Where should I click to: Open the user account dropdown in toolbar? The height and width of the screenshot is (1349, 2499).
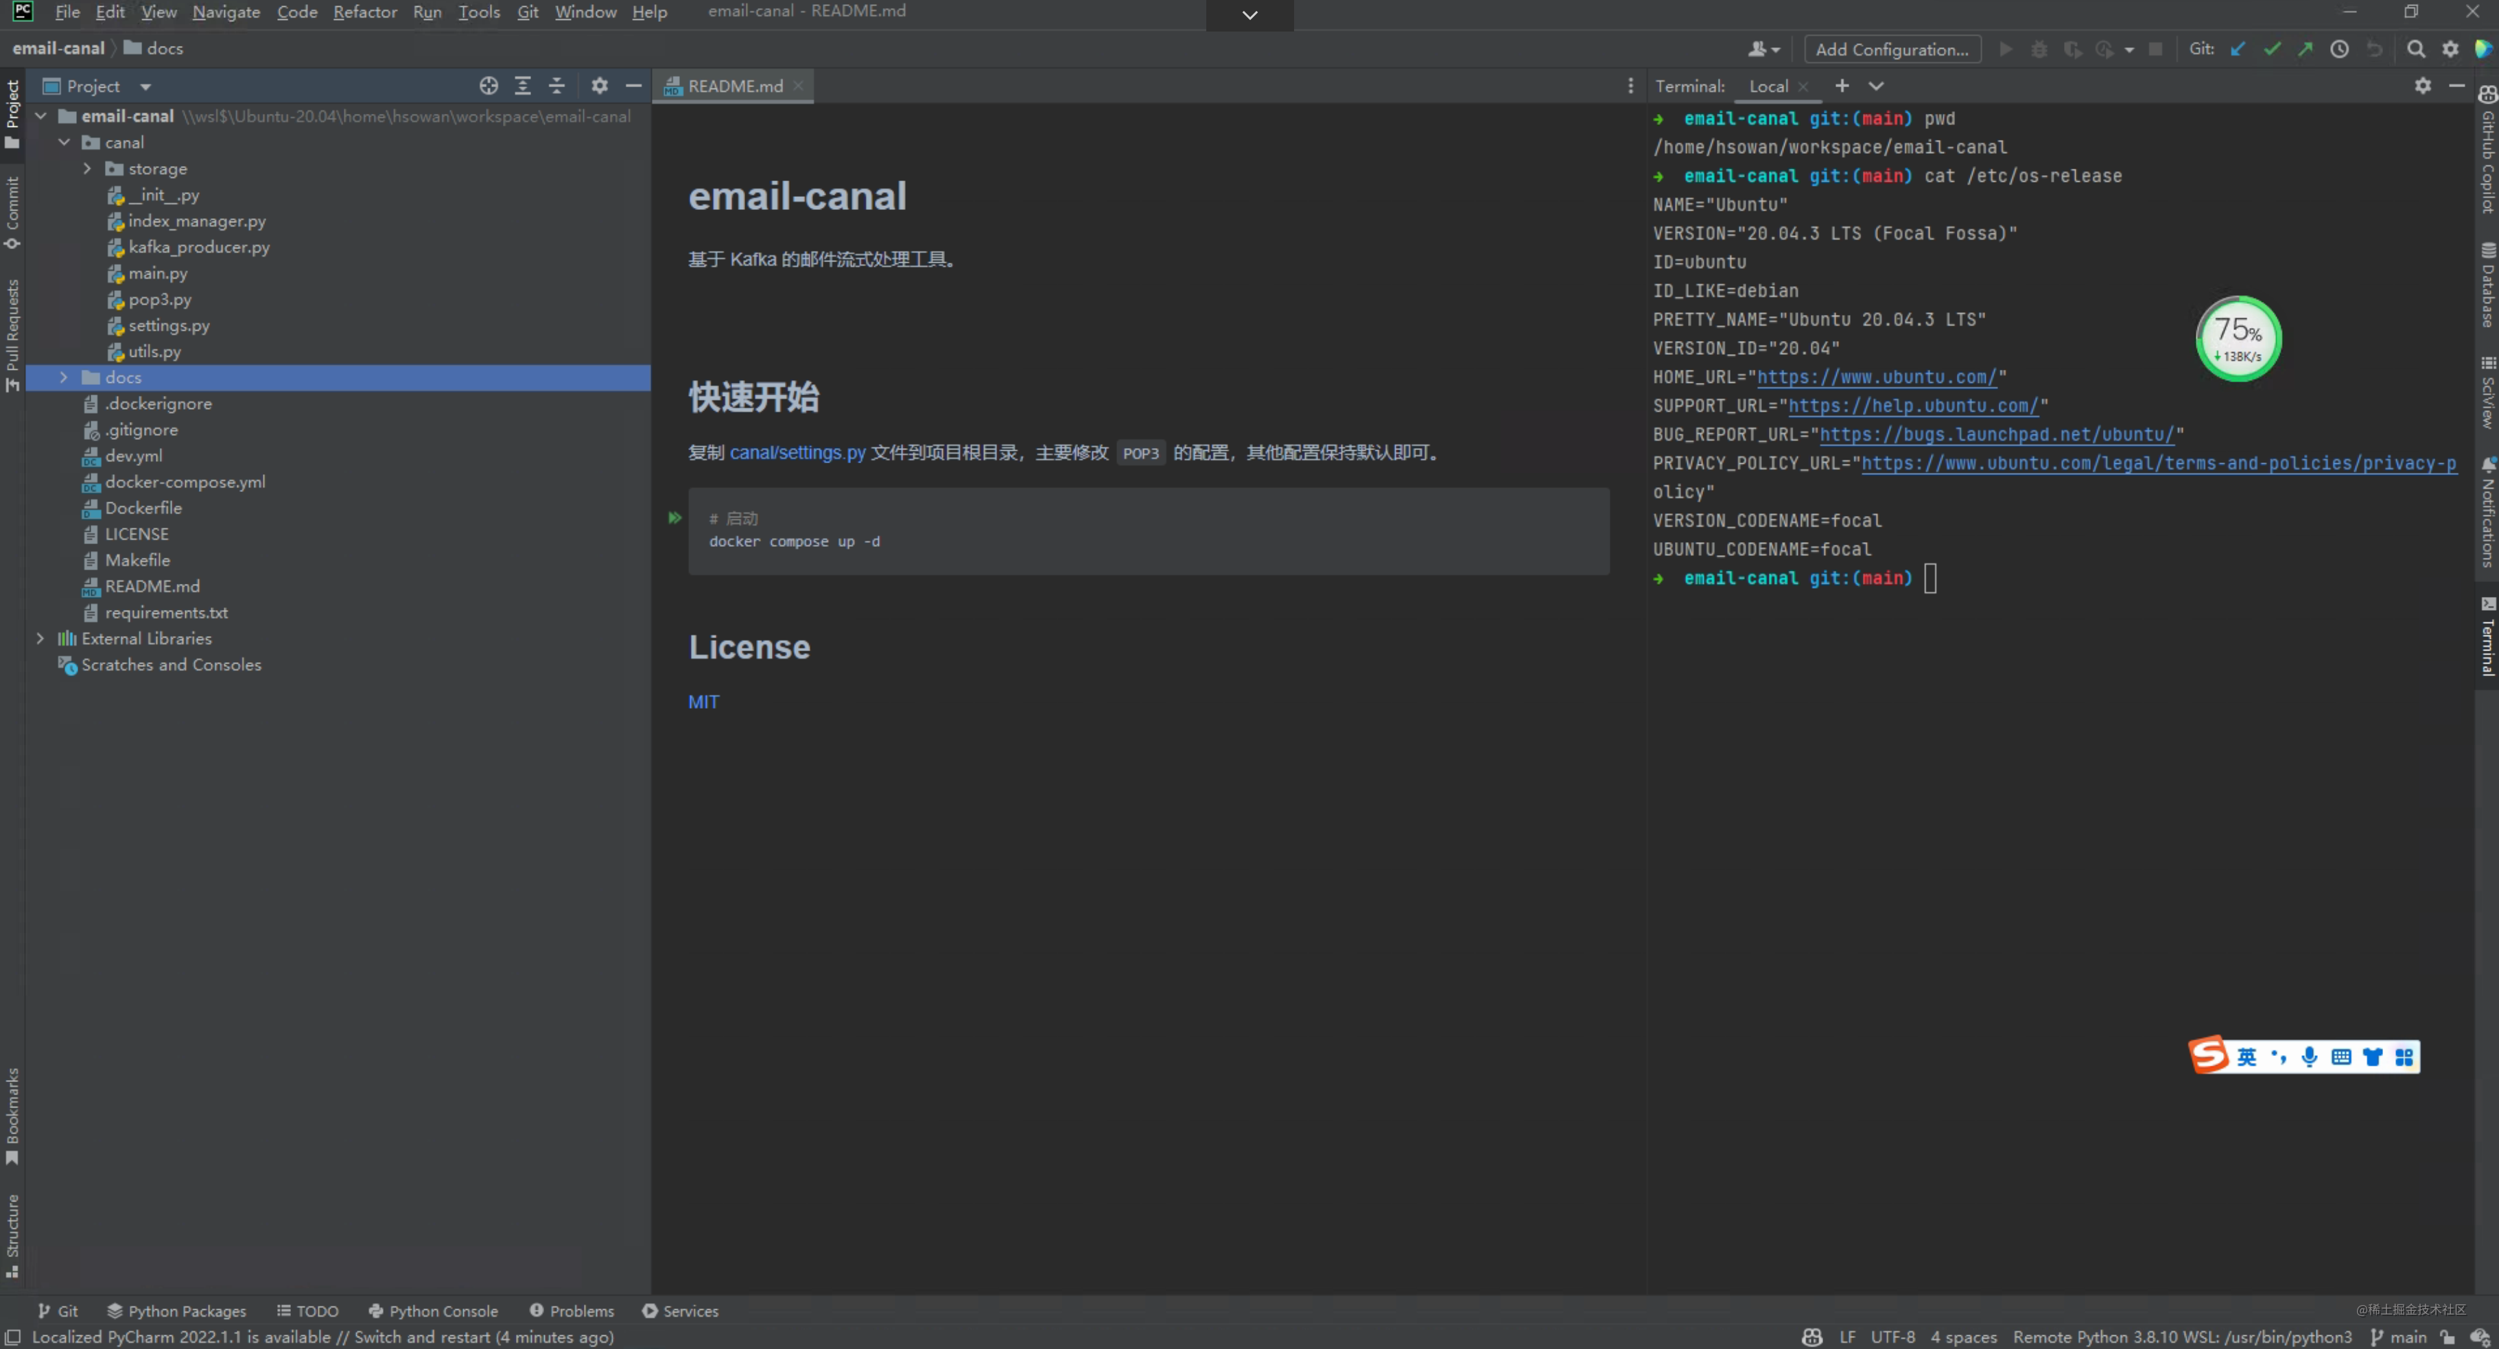tap(1763, 49)
